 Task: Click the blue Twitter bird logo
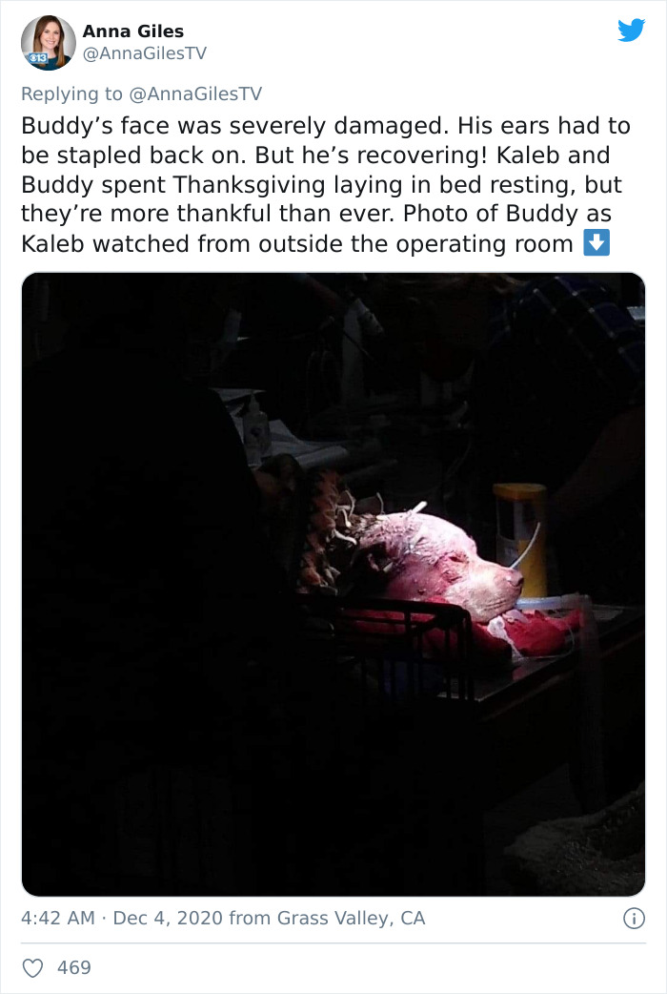click(x=631, y=30)
